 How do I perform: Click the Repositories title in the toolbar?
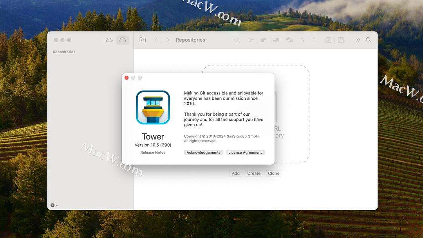point(190,40)
